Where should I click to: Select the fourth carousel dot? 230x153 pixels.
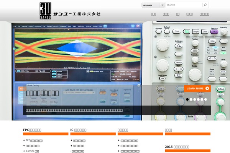point(198,99)
